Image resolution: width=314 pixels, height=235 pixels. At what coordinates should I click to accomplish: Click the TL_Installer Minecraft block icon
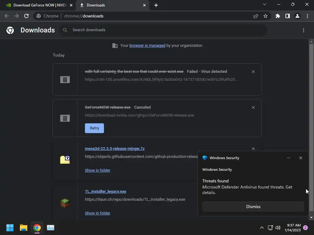pos(65,203)
